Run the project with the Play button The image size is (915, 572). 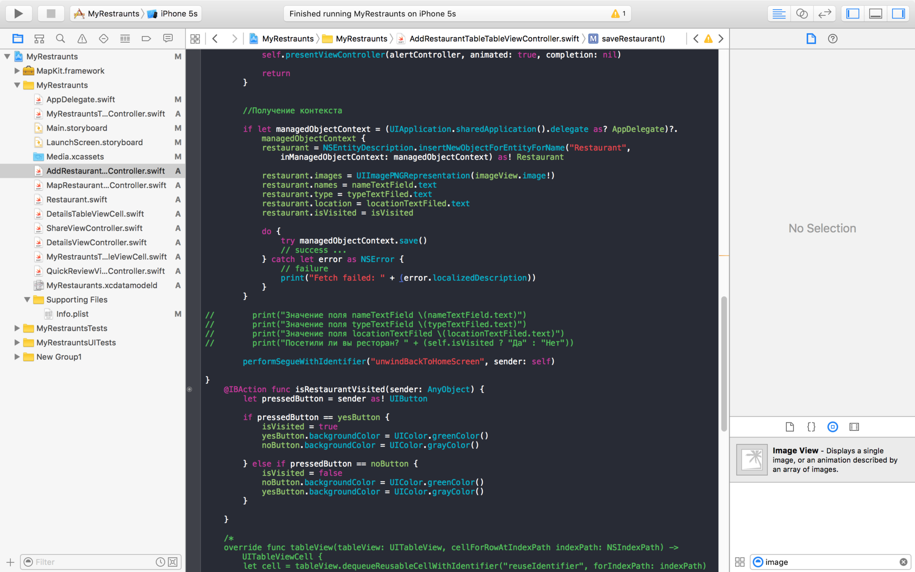click(19, 13)
